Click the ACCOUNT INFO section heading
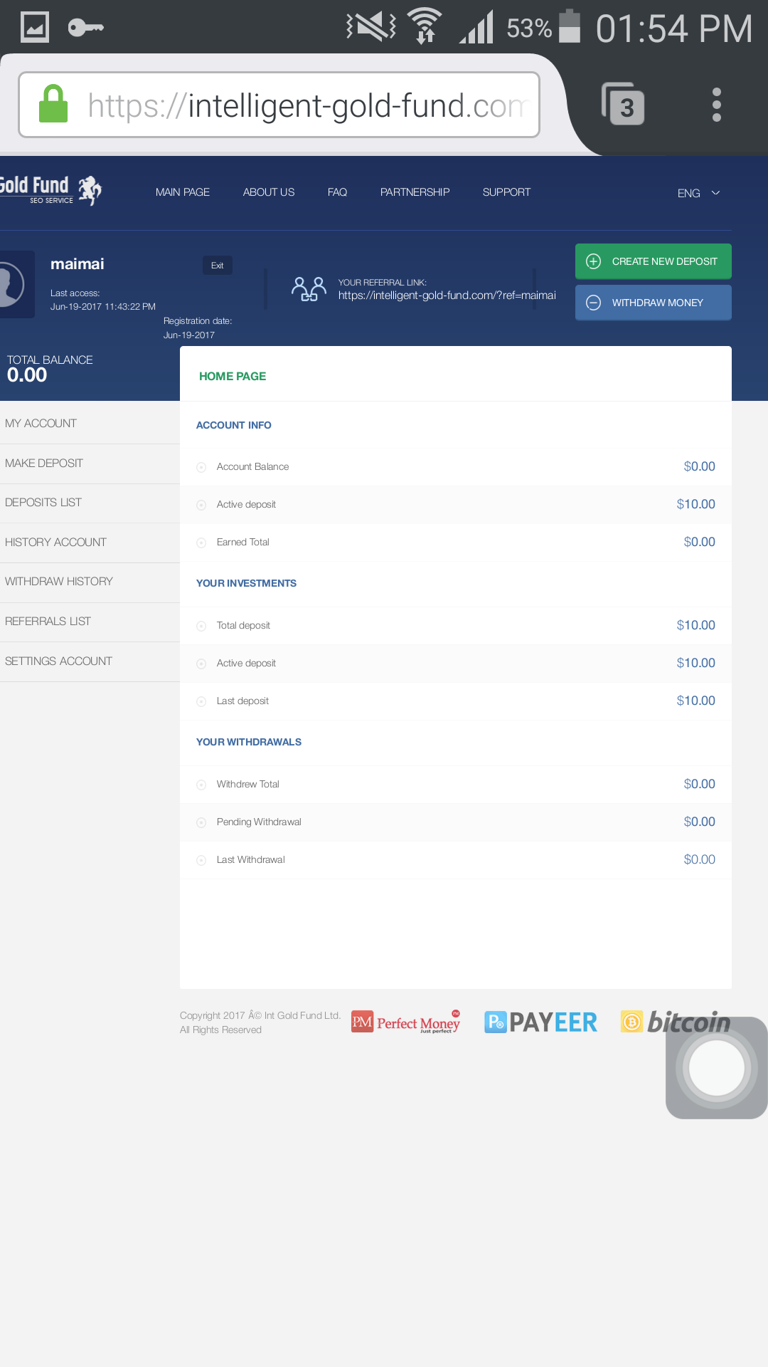 pos(233,425)
